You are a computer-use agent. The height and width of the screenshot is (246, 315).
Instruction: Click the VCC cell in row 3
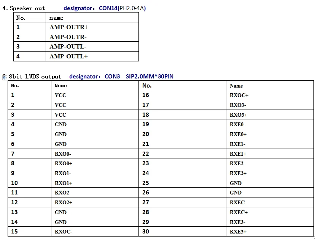click(x=95, y=115)
